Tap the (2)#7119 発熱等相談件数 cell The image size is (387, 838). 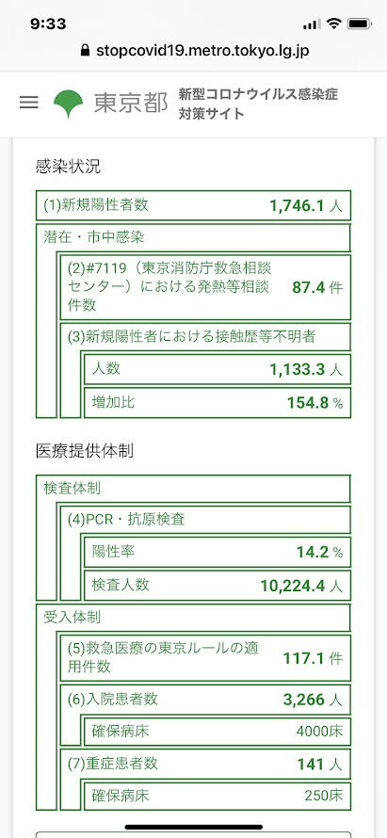(x=205, y=287)
